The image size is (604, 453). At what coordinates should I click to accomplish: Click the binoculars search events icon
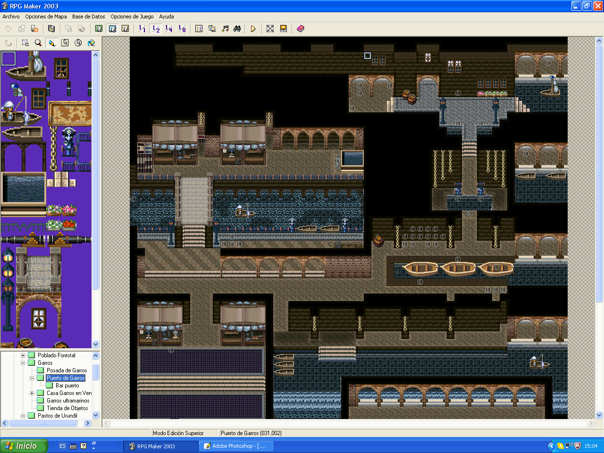tap(237, 29)
